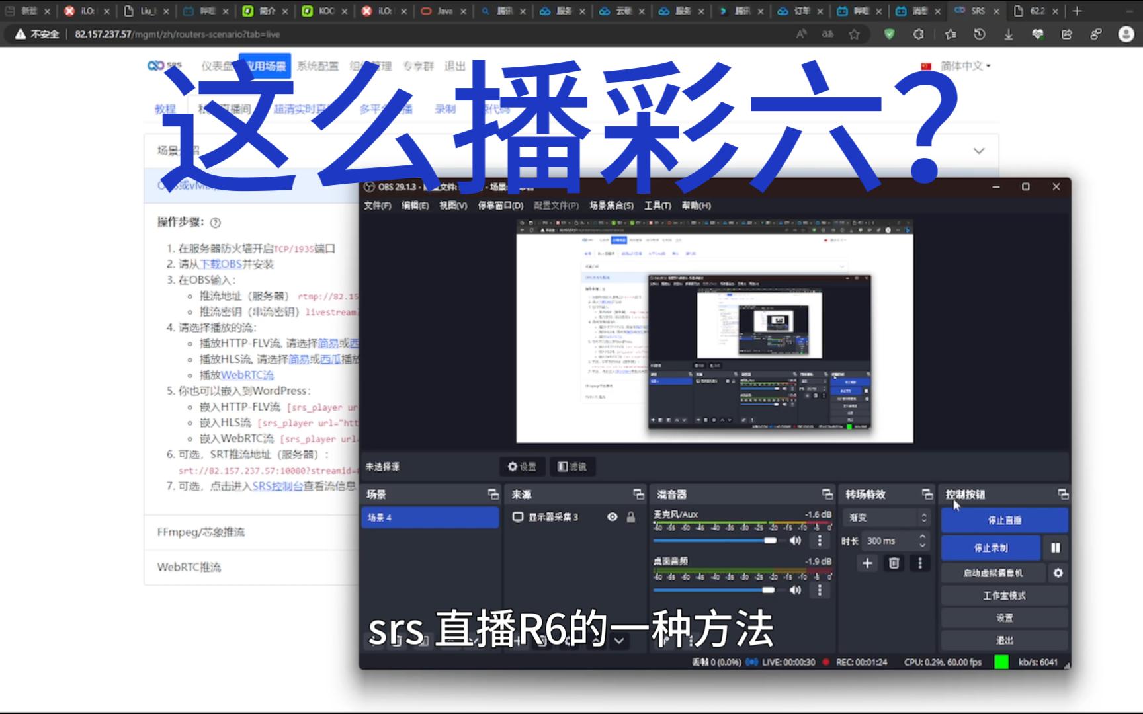Viewport: 1143px width, 714px height.
Task: Undock the OBS Audio Mixer panel via its float icon
Action: coord(827,495)
